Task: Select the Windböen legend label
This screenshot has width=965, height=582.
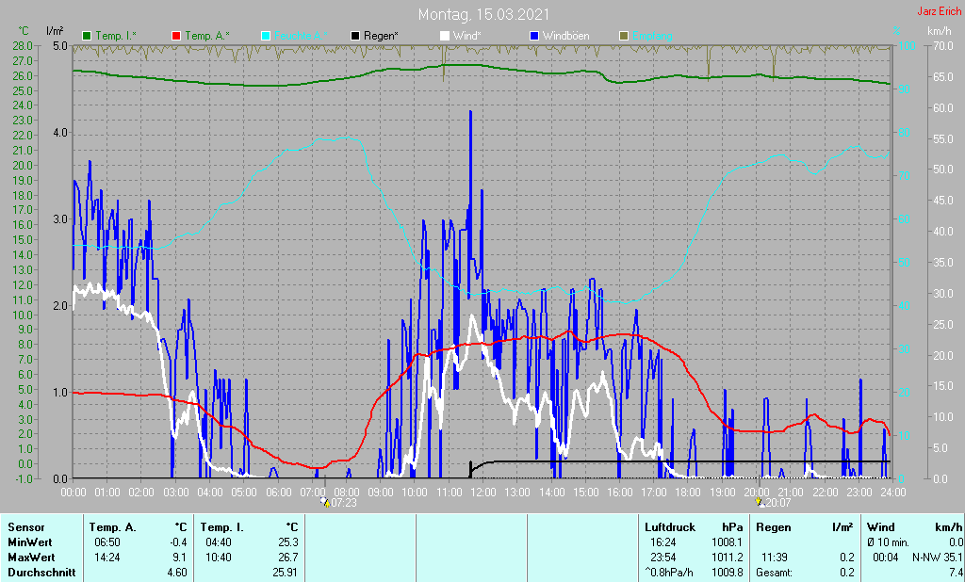Action: pos(566,37)
